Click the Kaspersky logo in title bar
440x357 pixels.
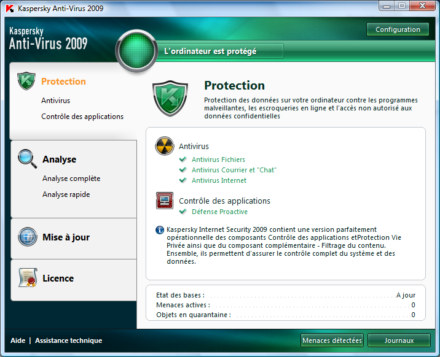click(9, 9)
